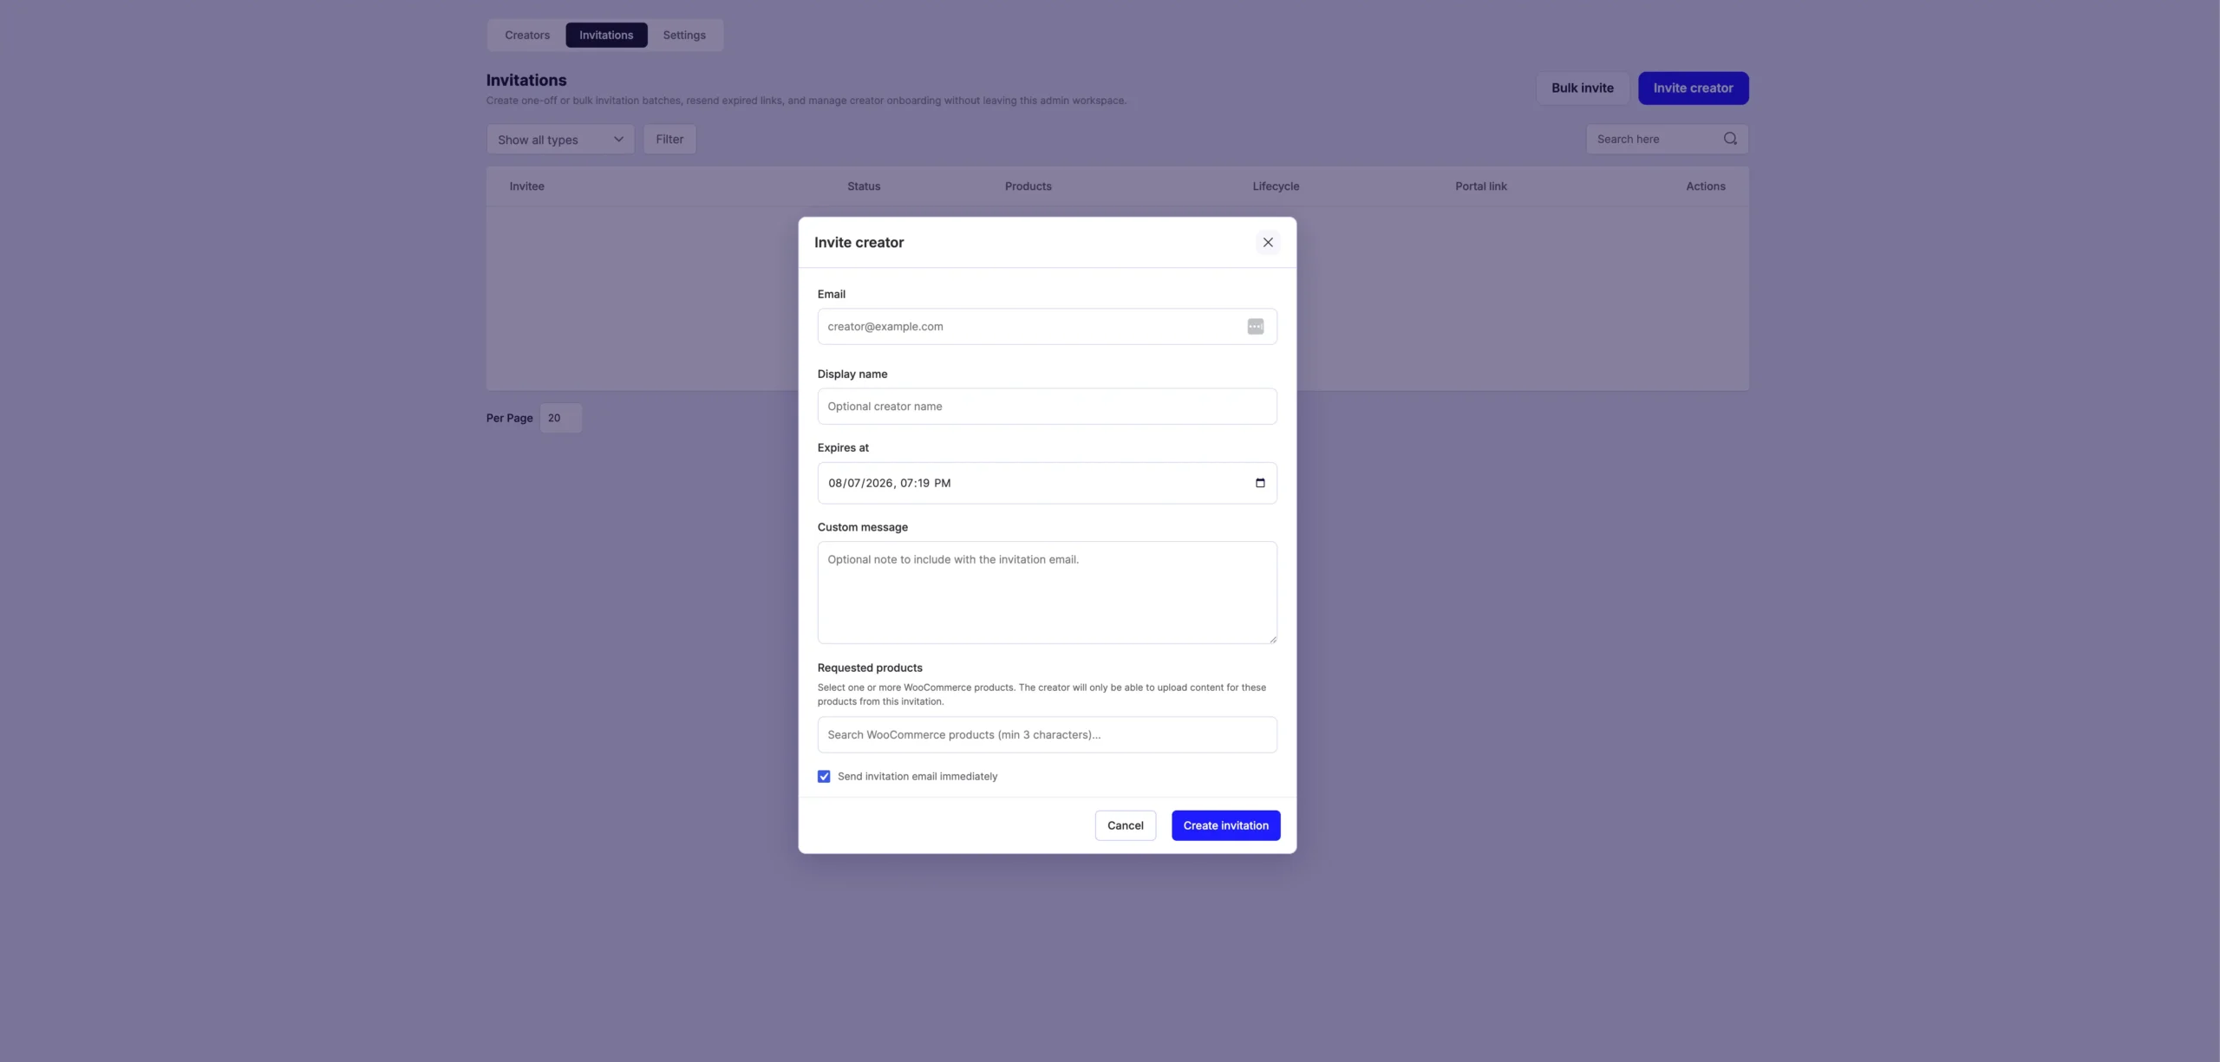Image resolution: width=2220 pixels, height=1062 pixels.
Task: Focus the Display name field
Action: (x=1047, y=407)
